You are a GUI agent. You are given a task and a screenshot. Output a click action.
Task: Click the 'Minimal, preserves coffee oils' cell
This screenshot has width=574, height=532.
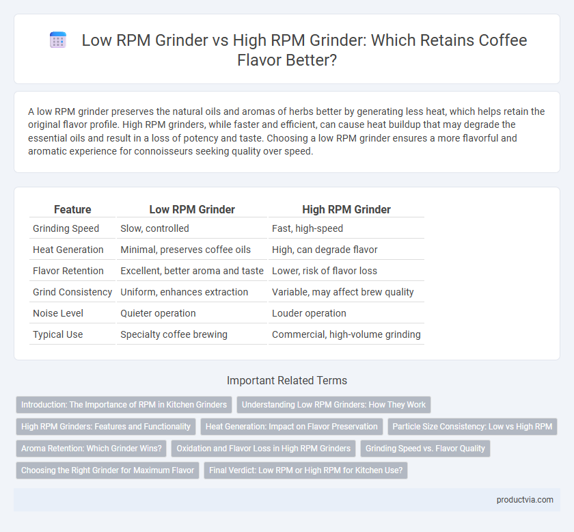click(x=186, y=250)
